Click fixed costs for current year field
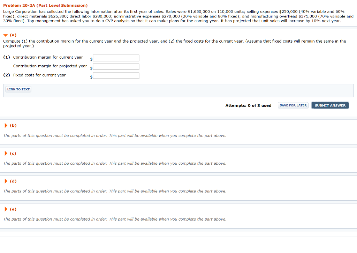 point(116,75)
